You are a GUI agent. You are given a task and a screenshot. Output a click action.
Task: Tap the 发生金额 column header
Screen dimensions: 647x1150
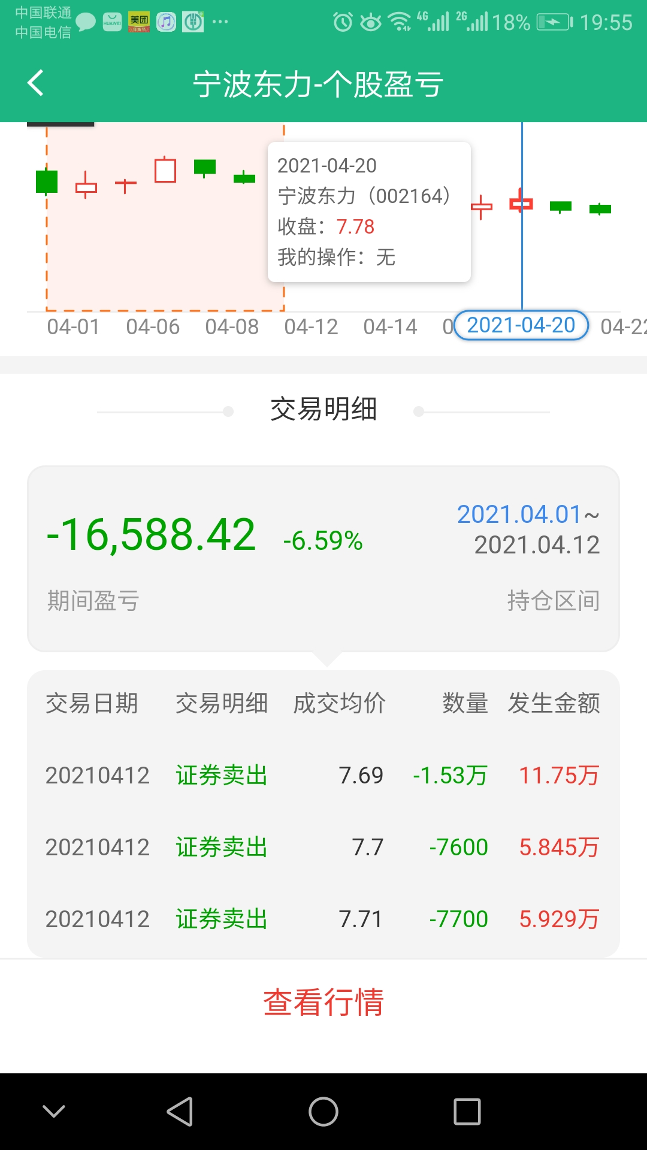pos(554,703)
